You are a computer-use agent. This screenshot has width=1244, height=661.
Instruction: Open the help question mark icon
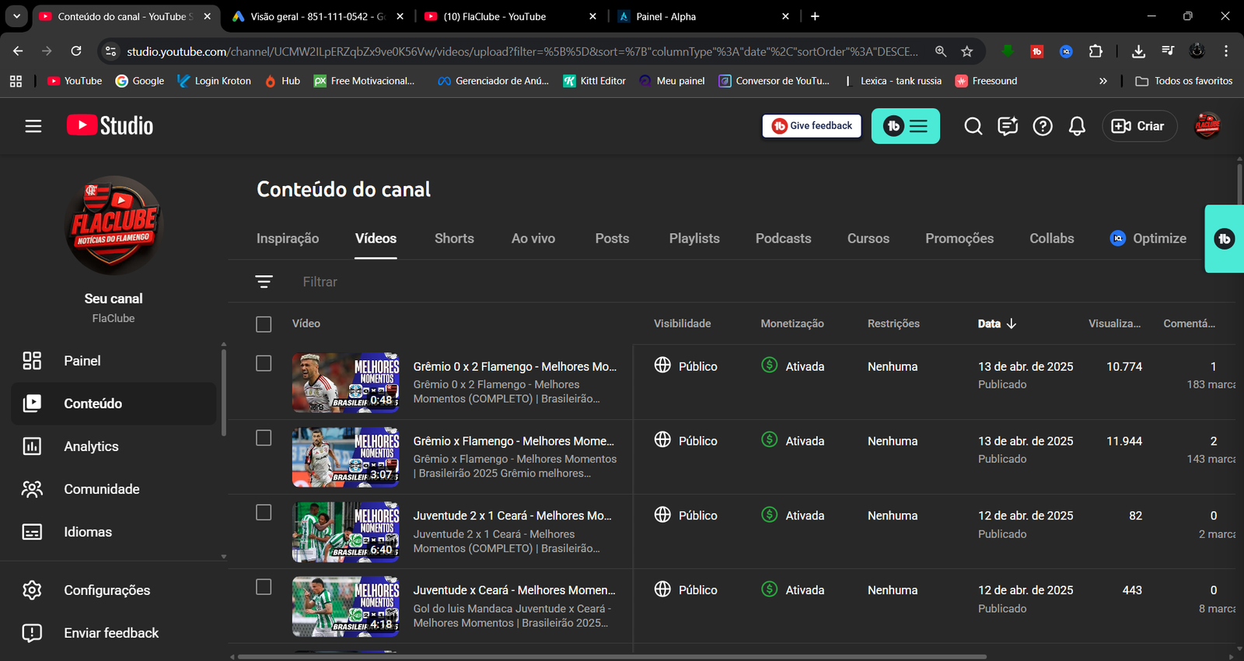tap(1042, 126)
